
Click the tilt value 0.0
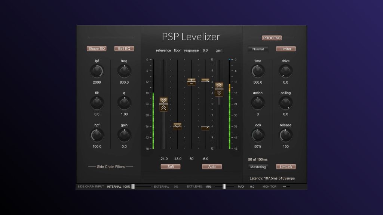[x=97, y=114]
